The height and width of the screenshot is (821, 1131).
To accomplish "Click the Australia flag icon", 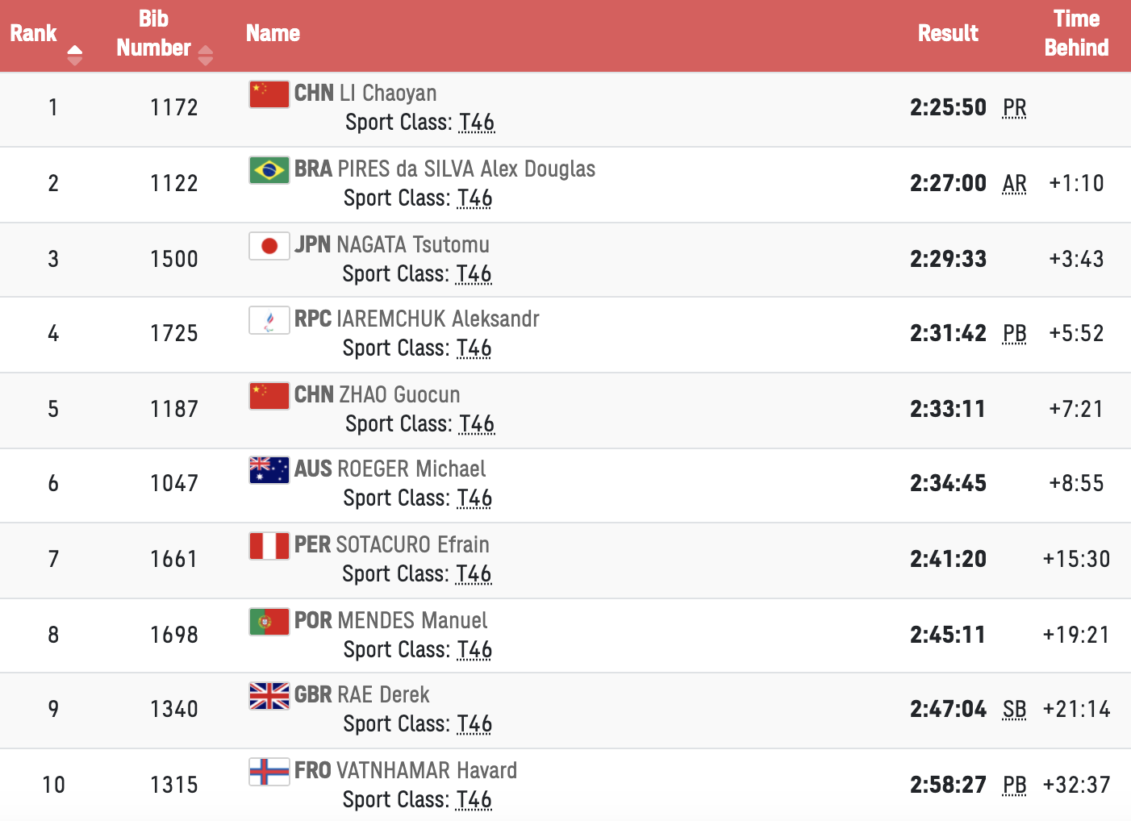I will coord(269,470).
